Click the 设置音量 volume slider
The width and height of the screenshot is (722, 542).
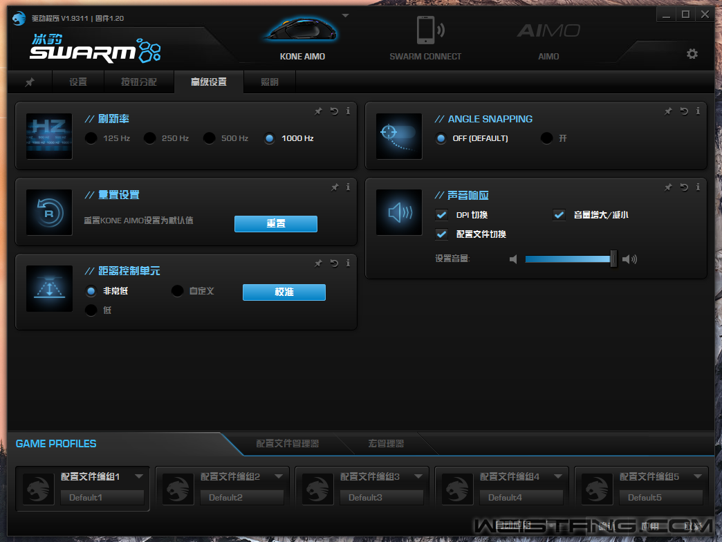pyautogui.click(x=570, y=259)
